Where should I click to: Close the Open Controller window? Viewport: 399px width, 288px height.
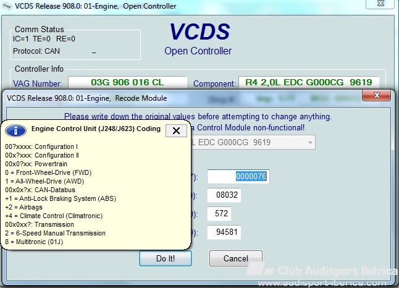[x=380, y=4]
